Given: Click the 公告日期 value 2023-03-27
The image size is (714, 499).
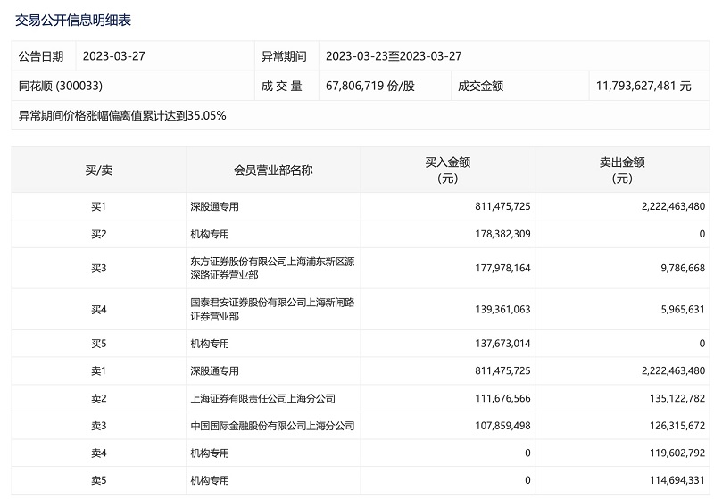Looking at the screenshot, I should (114, 56).
